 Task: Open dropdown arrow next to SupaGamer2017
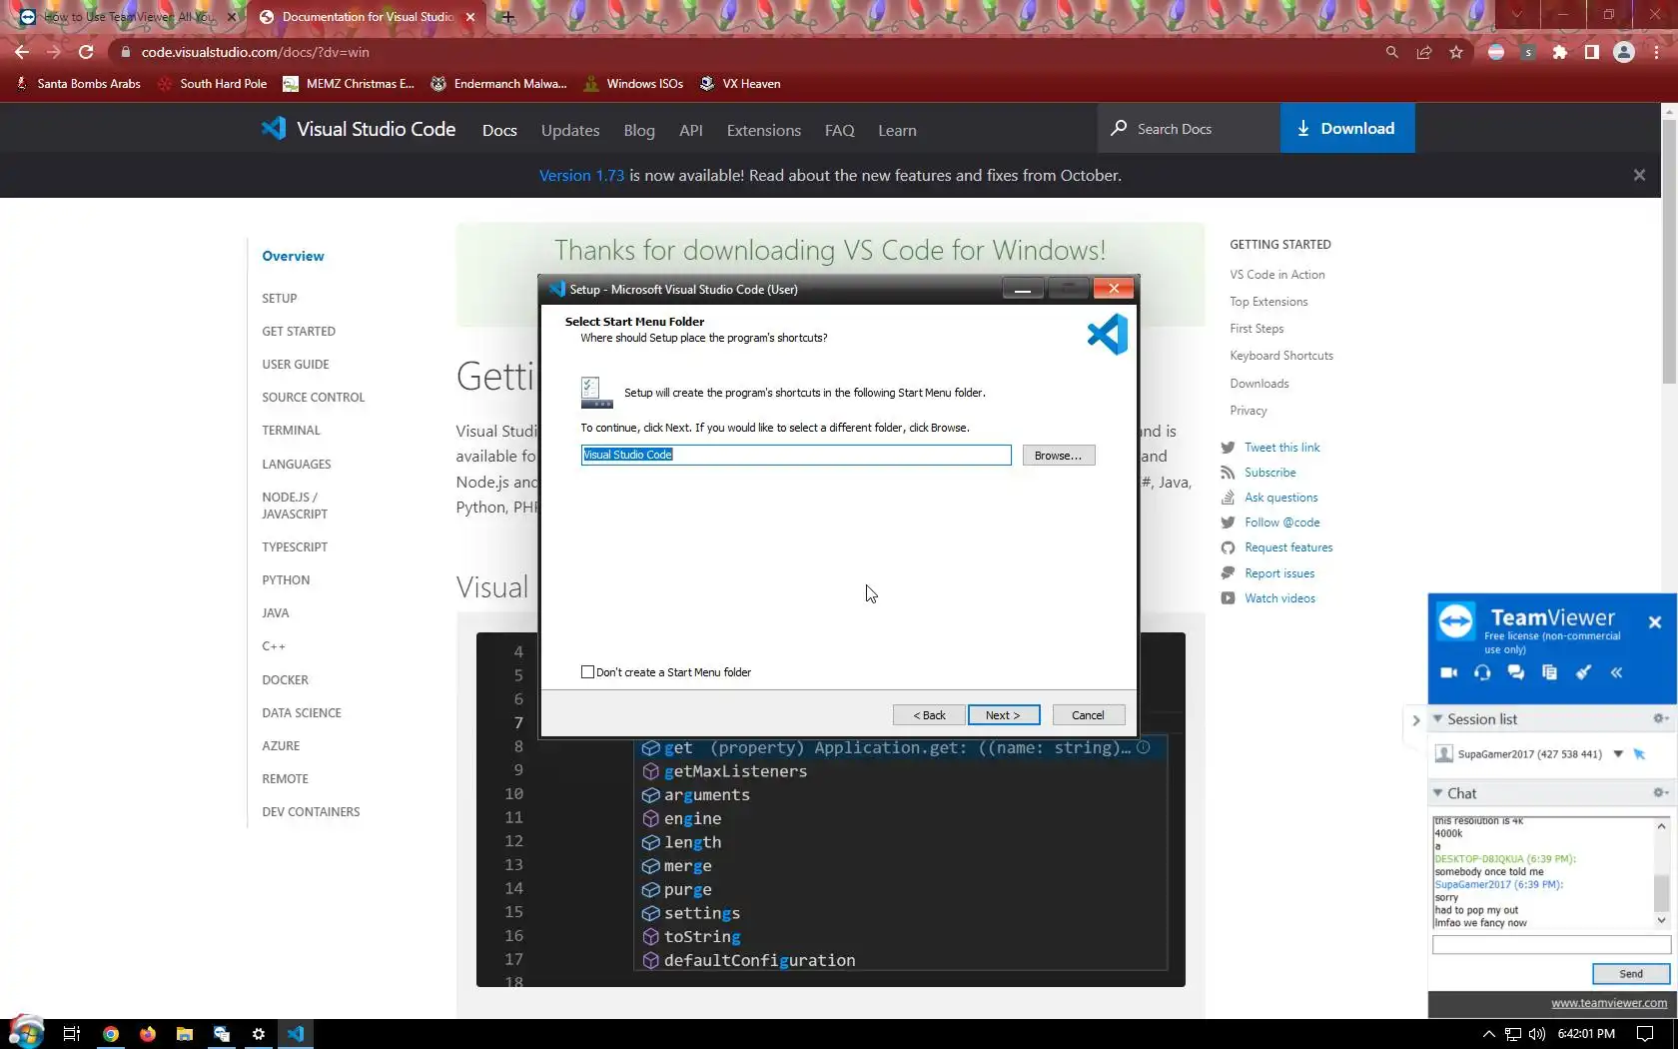(x=1618, y=754)
